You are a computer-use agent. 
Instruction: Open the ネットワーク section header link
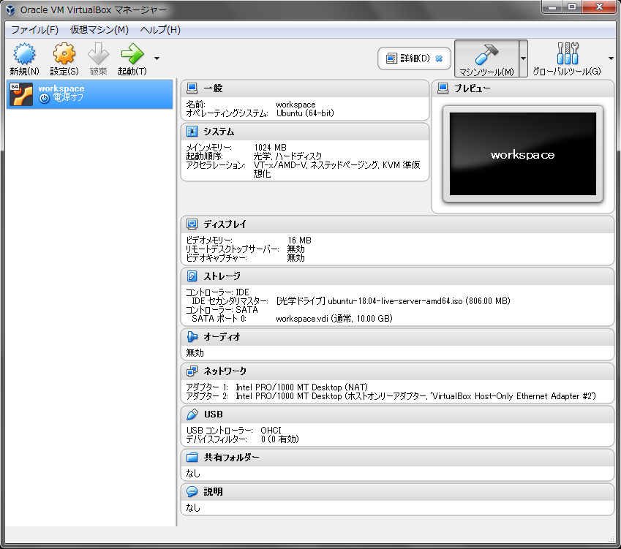point(225,371)
